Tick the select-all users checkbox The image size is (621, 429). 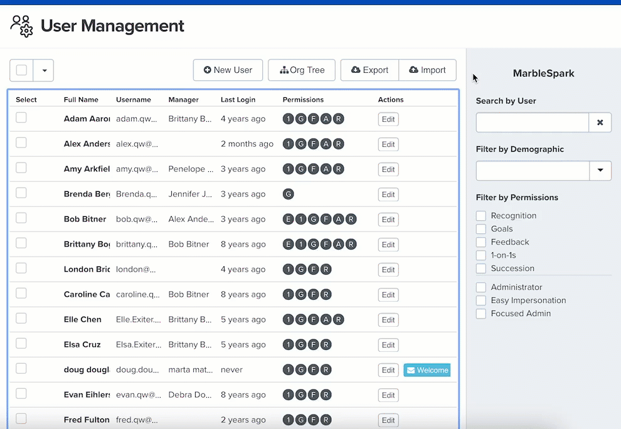click(21, 70)
